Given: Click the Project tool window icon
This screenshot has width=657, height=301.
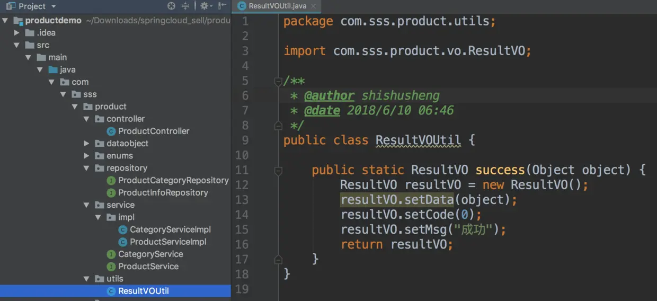Looking at the screenshot, I should tap(10, 6).
